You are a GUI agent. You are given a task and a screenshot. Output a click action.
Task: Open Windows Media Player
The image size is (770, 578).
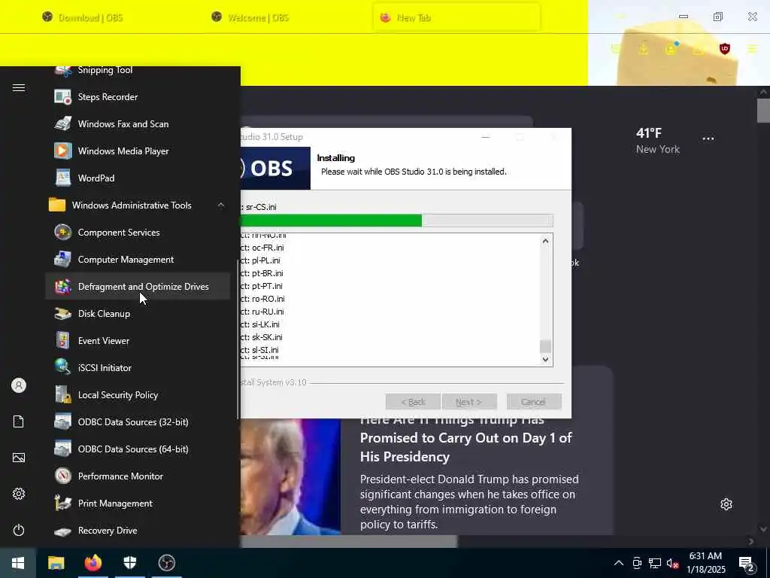138,151
